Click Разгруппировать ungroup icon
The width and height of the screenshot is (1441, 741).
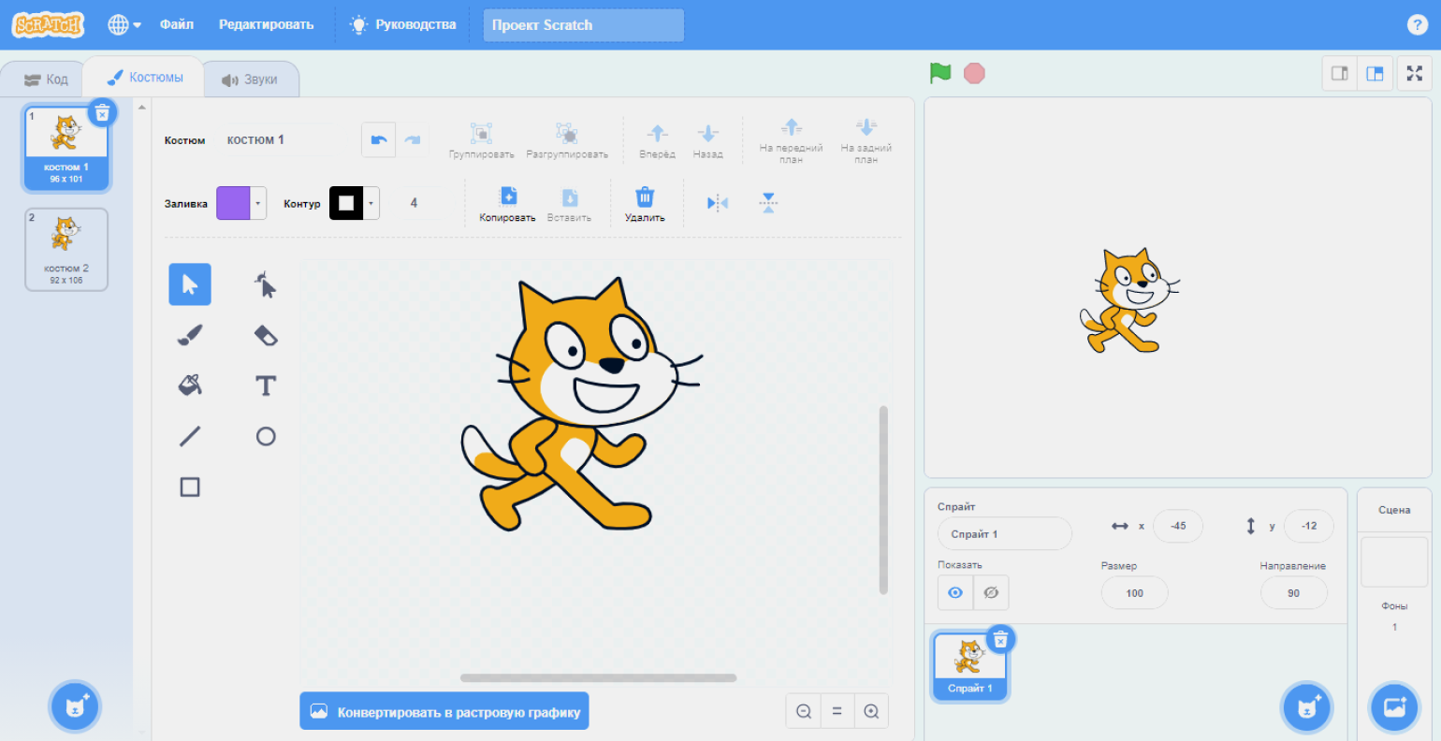pos(567,140)
